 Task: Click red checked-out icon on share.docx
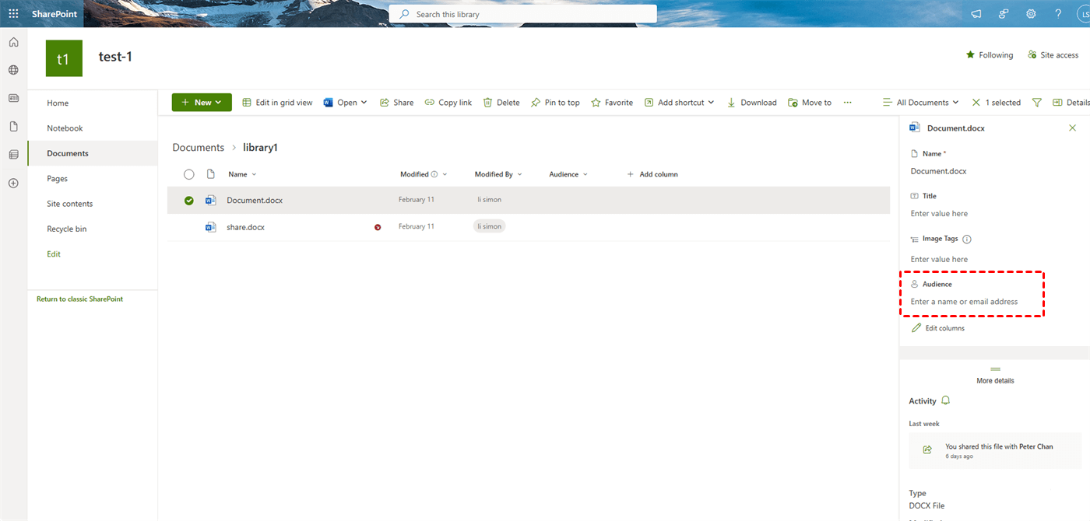point(378,227)
